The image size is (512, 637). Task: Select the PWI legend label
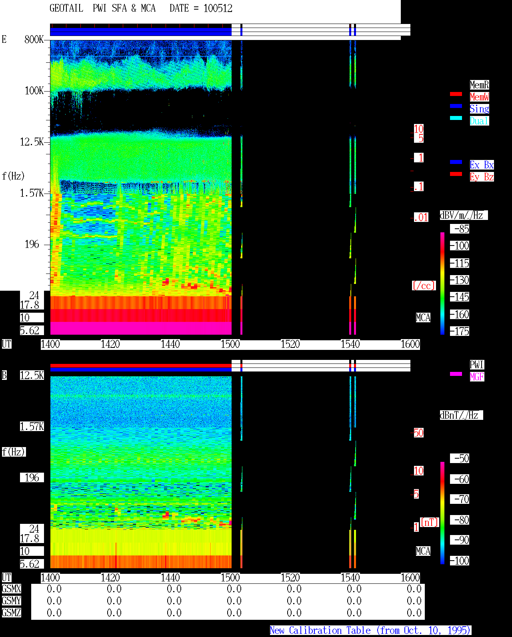point(477,365)
